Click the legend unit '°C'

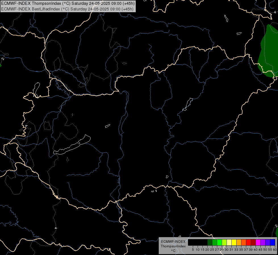[173, 250]
